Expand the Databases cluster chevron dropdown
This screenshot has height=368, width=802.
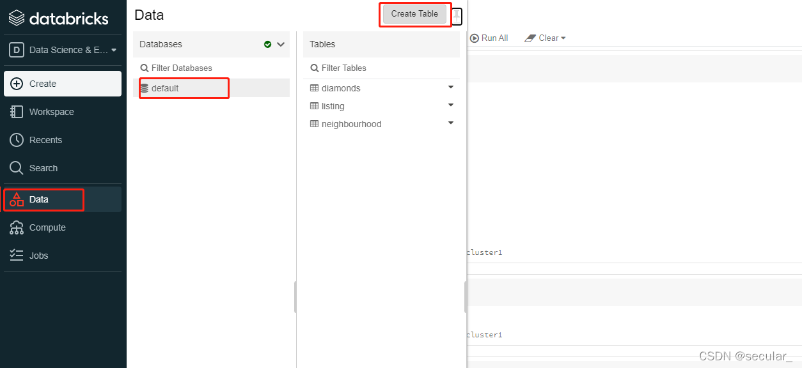point(281,44)
